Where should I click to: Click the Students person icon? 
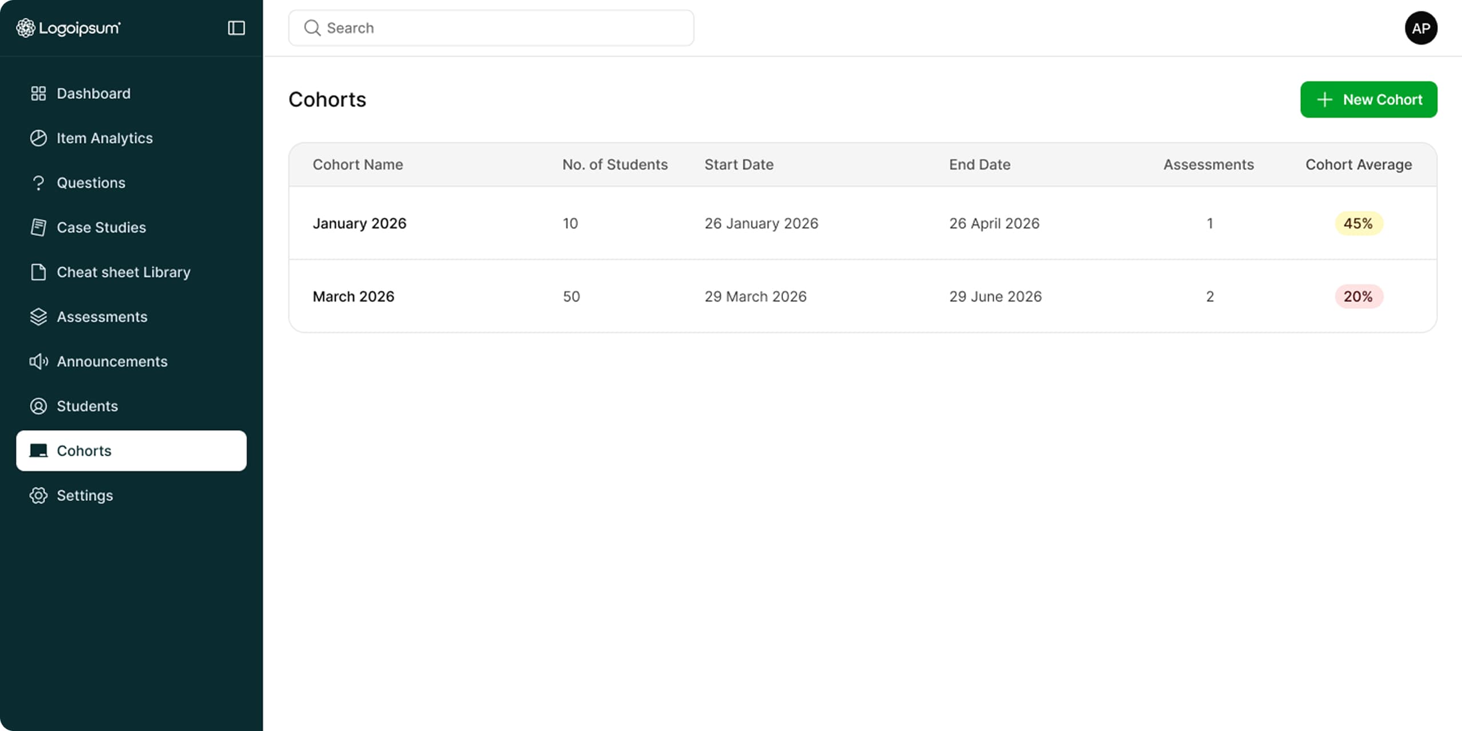(38, 406)
